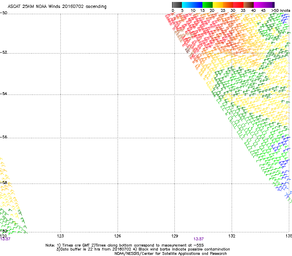Click the '126' longitude axis label

click(x=118, y=236)
